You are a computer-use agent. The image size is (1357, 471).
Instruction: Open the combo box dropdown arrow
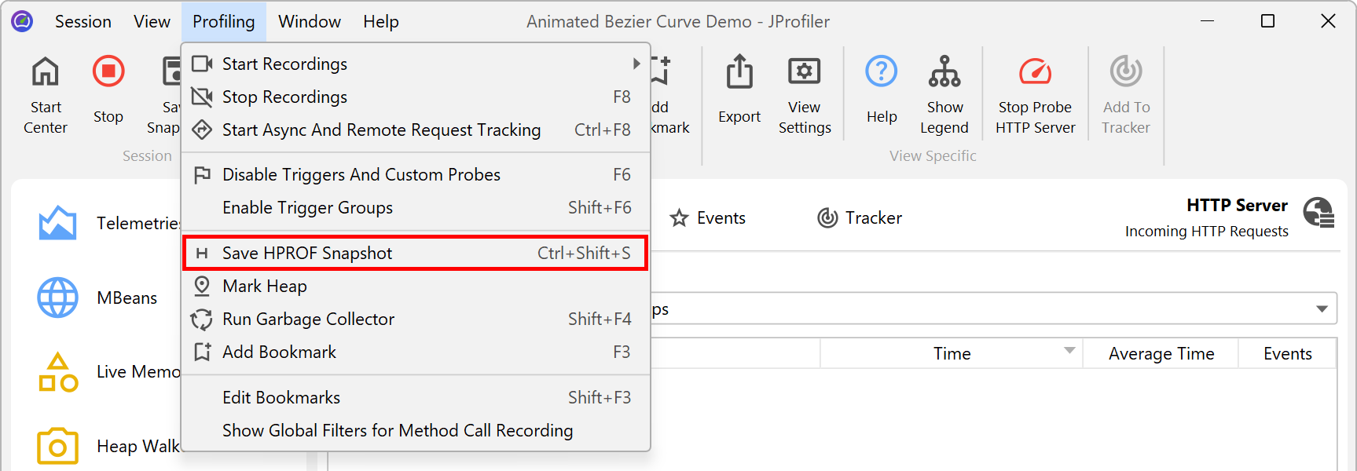pyautogui.click(x=1322, y=309)
